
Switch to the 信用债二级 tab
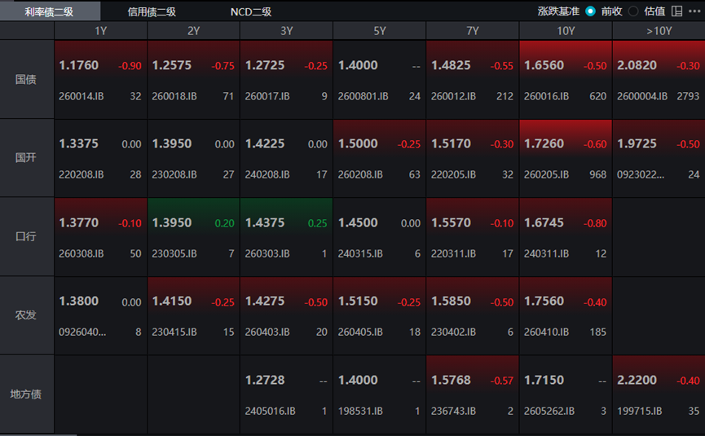(152, 11)
